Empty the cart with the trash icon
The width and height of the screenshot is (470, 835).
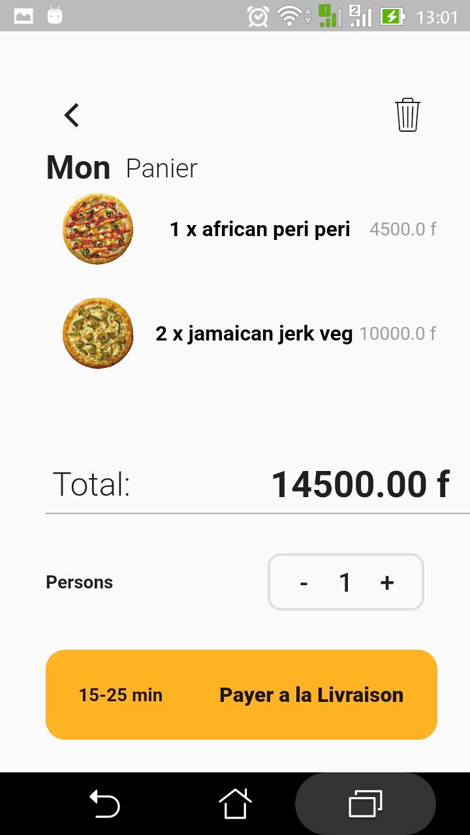[407, 115]
